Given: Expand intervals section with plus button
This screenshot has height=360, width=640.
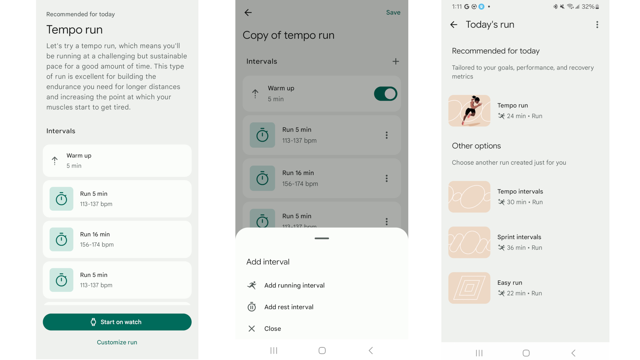Looking at the screenshot, I should (395, 61).
